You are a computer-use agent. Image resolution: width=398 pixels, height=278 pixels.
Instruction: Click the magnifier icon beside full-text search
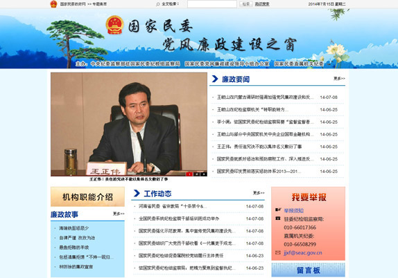tap(158, 4)
